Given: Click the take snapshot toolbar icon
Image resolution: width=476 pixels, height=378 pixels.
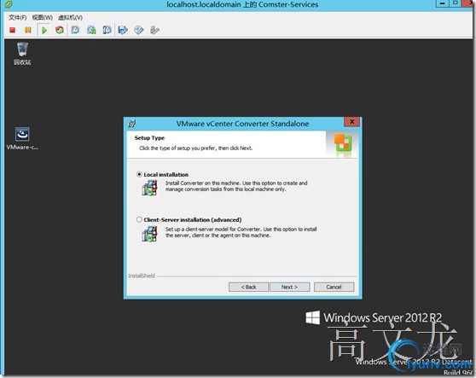Looking at the screenshot, I should click(x=75, y=30).
